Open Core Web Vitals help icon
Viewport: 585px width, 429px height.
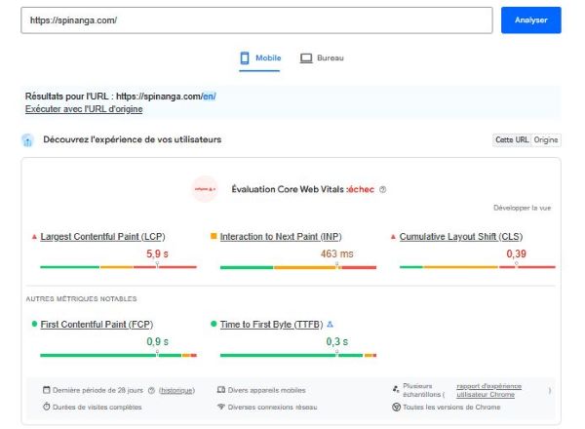click(x=383, y=189)
